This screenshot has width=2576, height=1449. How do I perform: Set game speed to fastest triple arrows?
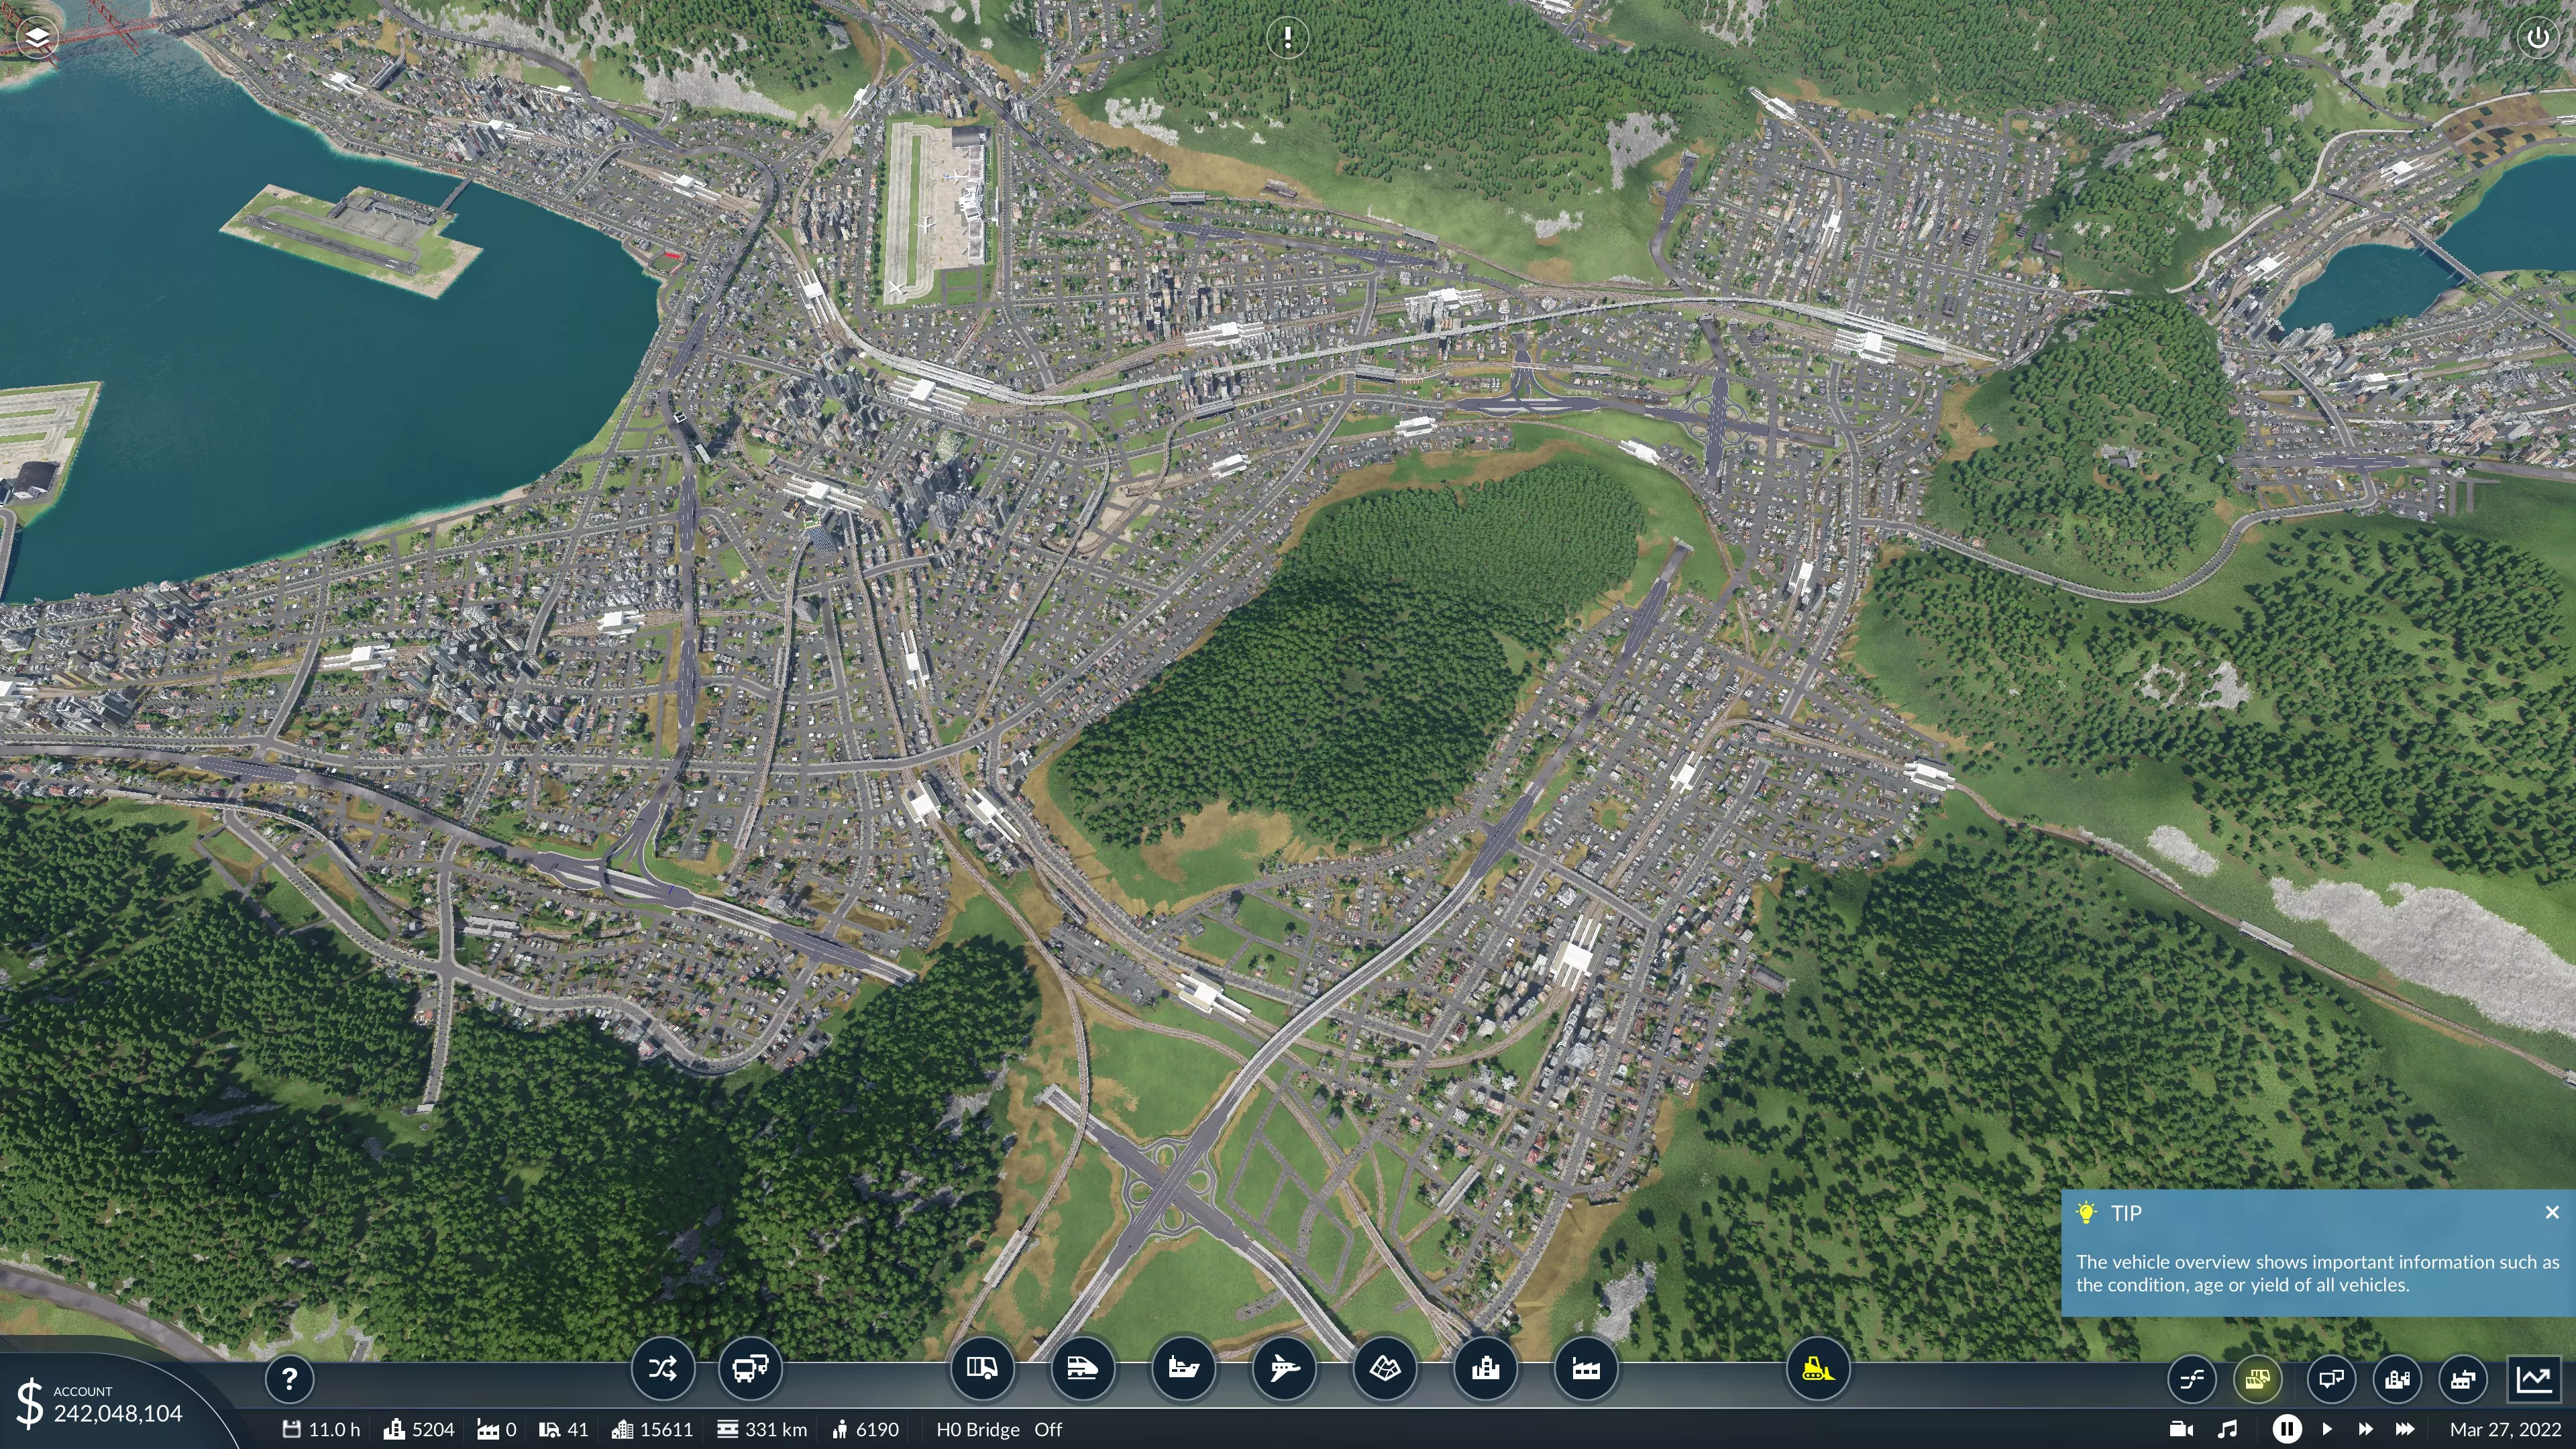(2404, 1429)
